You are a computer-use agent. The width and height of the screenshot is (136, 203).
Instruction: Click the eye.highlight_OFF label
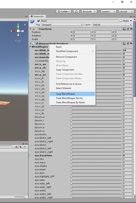click(x=45, y=176)
